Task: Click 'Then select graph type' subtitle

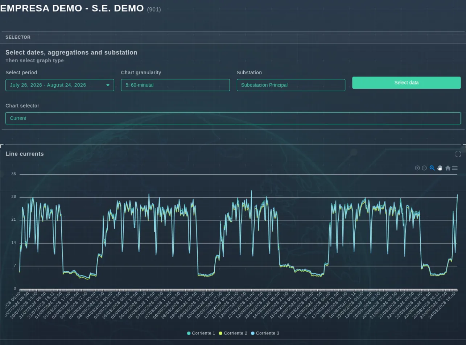Action: click(x=35, y=61)
